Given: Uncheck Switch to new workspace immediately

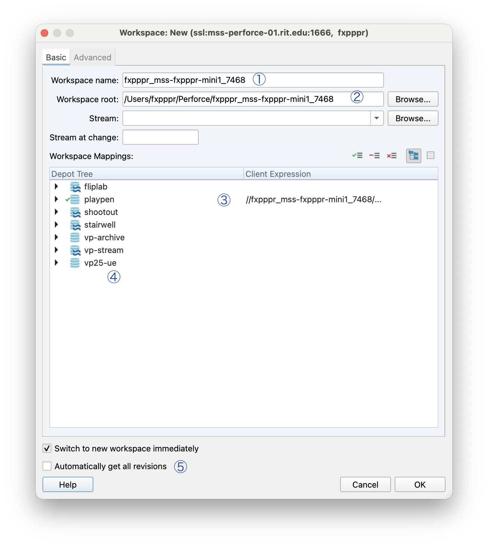Looking at the screenshot, I should pyautogui.click(x=47, y=448).
